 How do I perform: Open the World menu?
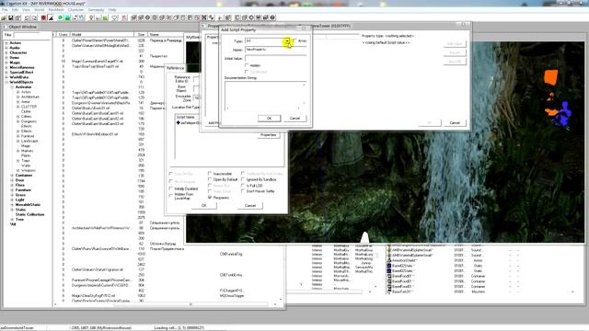point(40,10)
